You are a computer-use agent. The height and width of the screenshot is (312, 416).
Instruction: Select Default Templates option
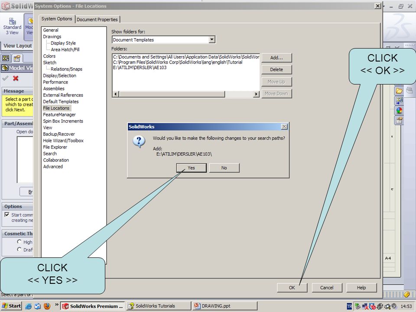pyautogui.click(x=61, y=101)
